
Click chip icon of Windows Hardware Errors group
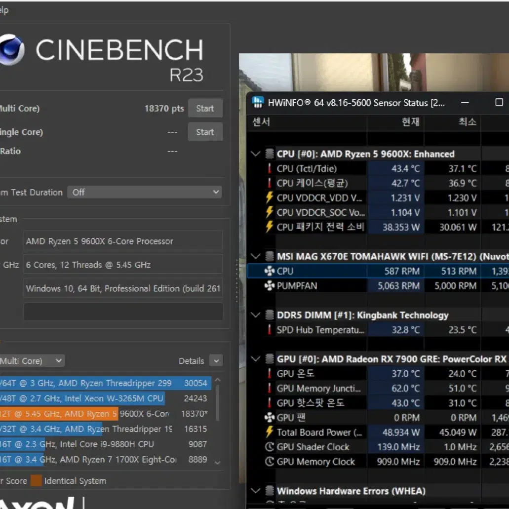[x=270, y=491]
